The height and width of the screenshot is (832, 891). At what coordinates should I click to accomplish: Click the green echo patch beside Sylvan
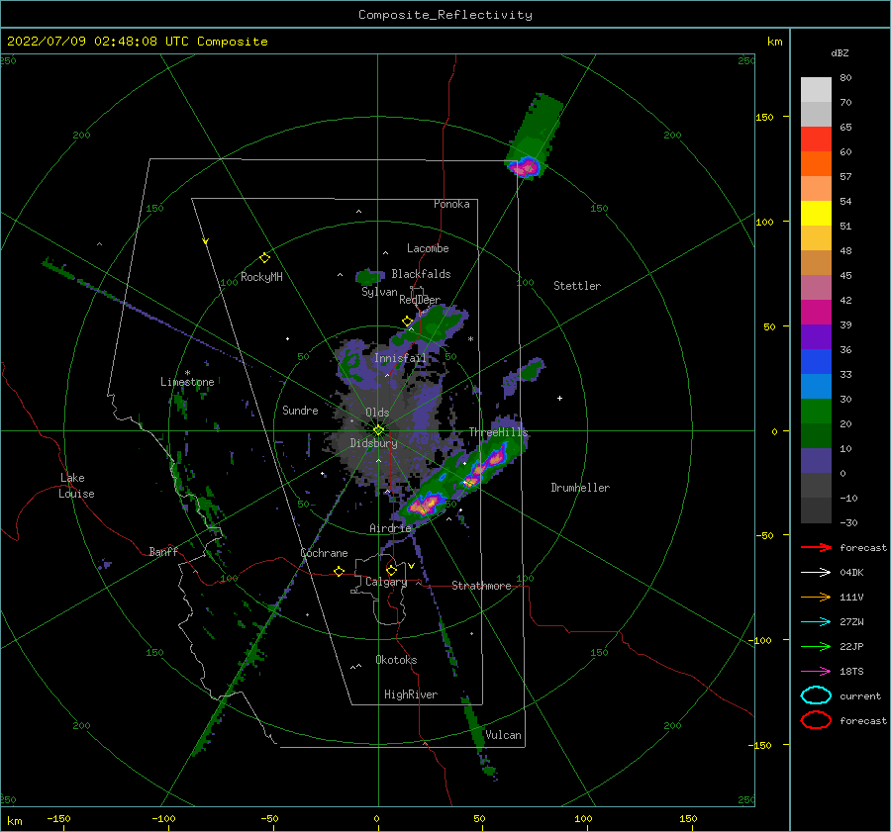pyautogui.click(x=369, y=277)
